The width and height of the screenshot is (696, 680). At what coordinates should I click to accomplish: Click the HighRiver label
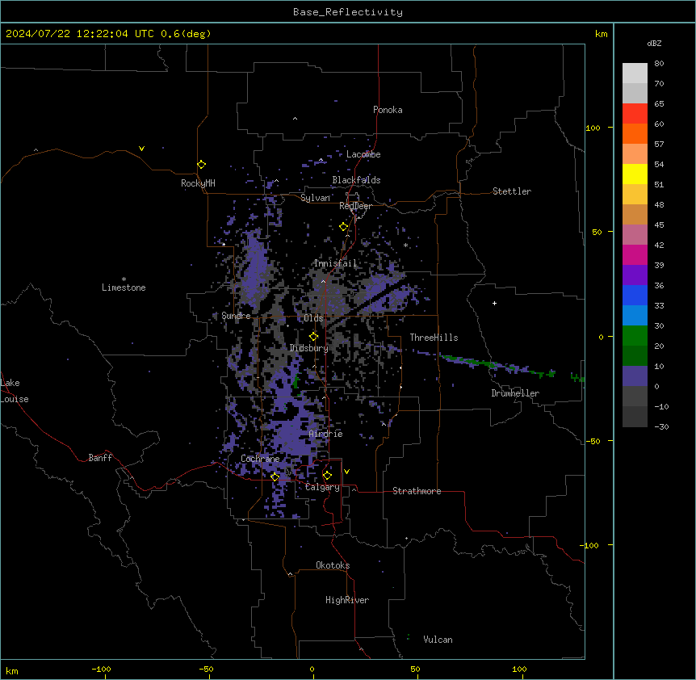click(x=347, y=600)
